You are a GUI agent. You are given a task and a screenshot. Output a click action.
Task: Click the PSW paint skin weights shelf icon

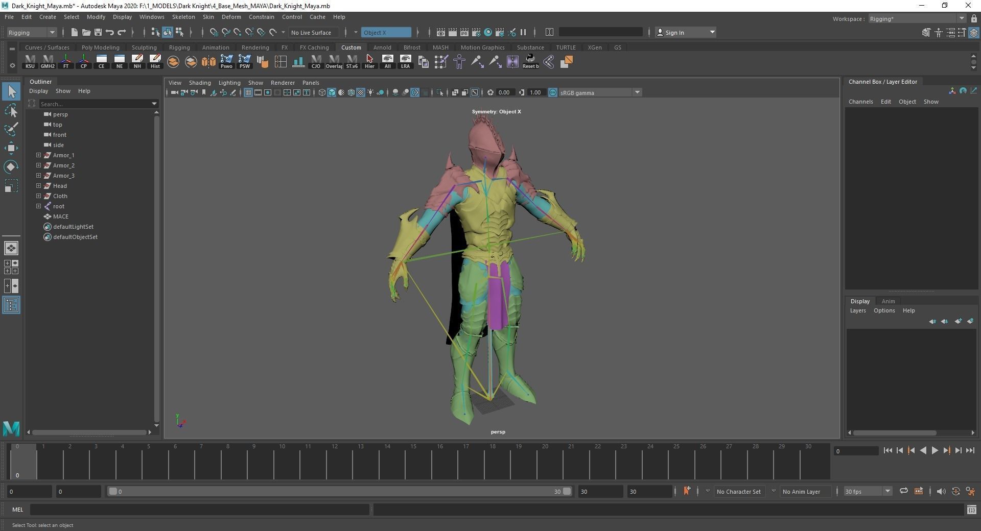[245, 62]
